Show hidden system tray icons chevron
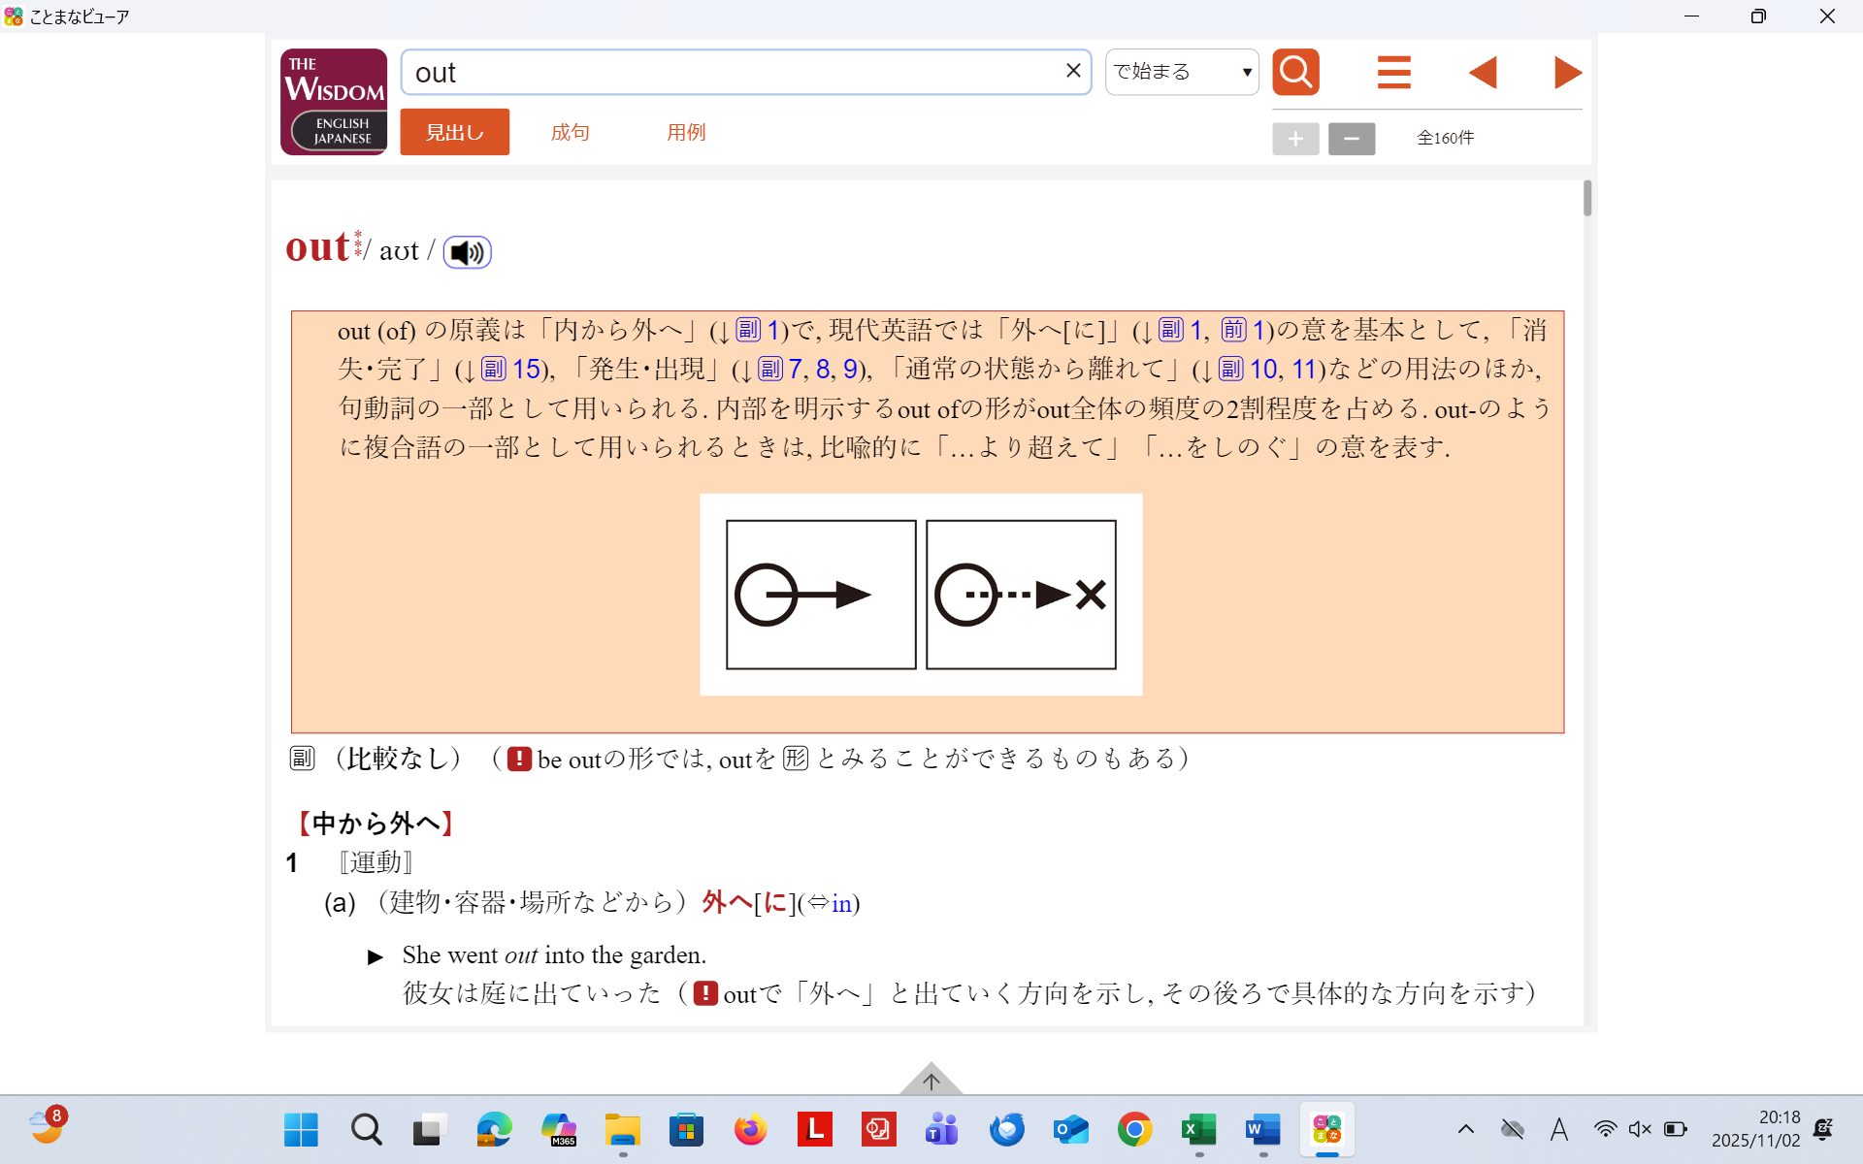The image size is (1863, 1164). click(1465, 1129)
